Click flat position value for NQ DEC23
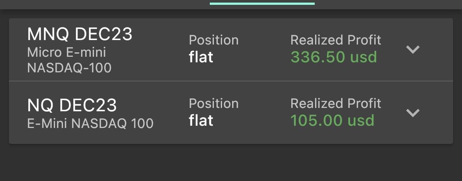This screenshot has height=181, width=462. click(201, 121)
